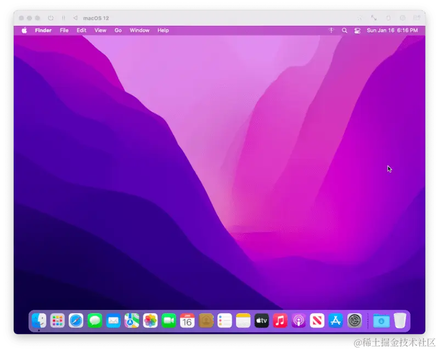
Task: Open the Go menu
Action: coord(118,31)
